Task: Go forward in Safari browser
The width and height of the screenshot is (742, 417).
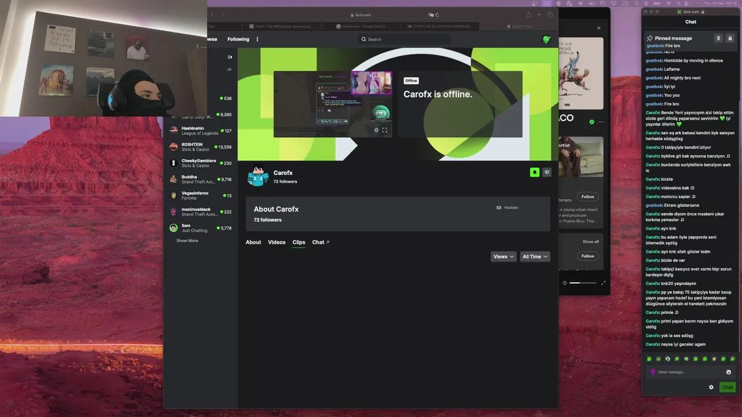Action: (222, 14)
